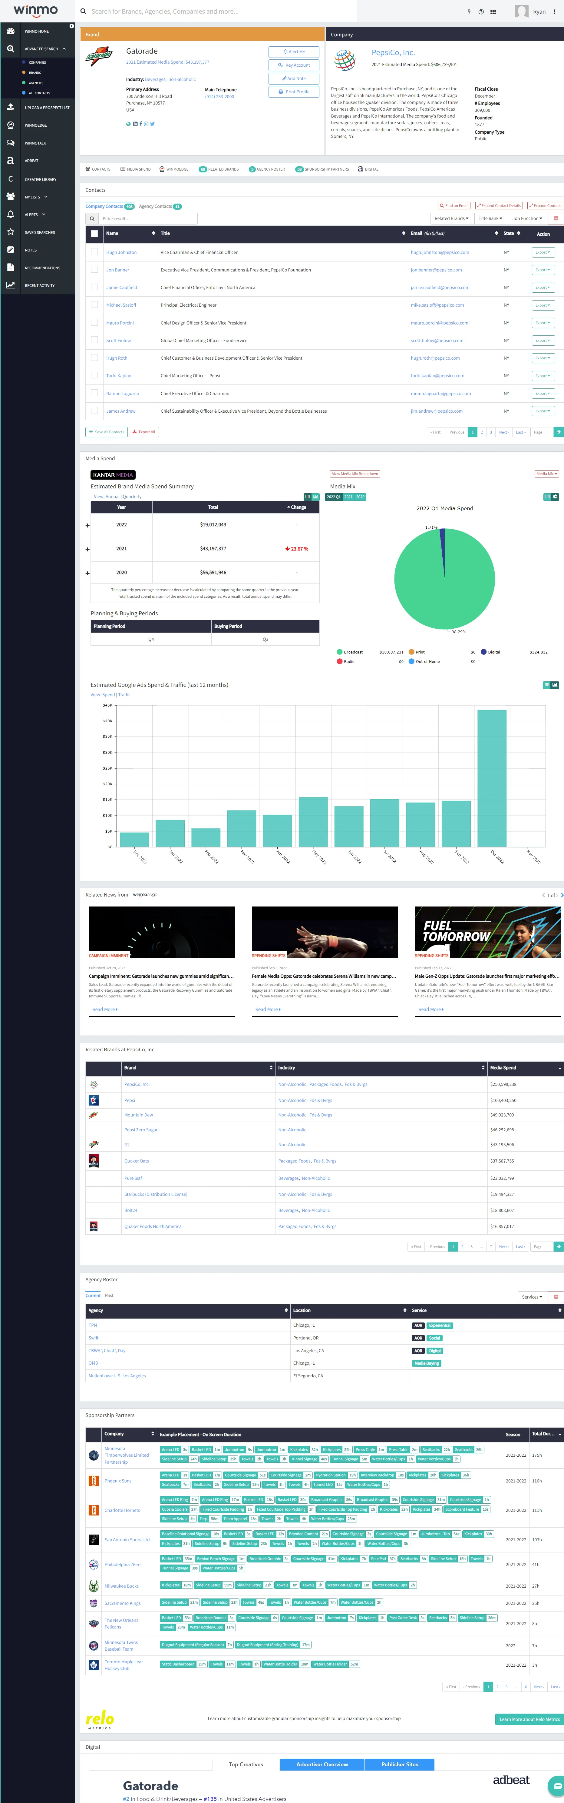Screen dimensions: 564x1803
Task: Click the Digital legend color dot
Action: [483, 652]
